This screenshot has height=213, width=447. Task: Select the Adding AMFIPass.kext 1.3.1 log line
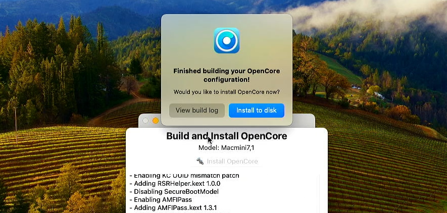pyautogui.click(x=173, y=207)
